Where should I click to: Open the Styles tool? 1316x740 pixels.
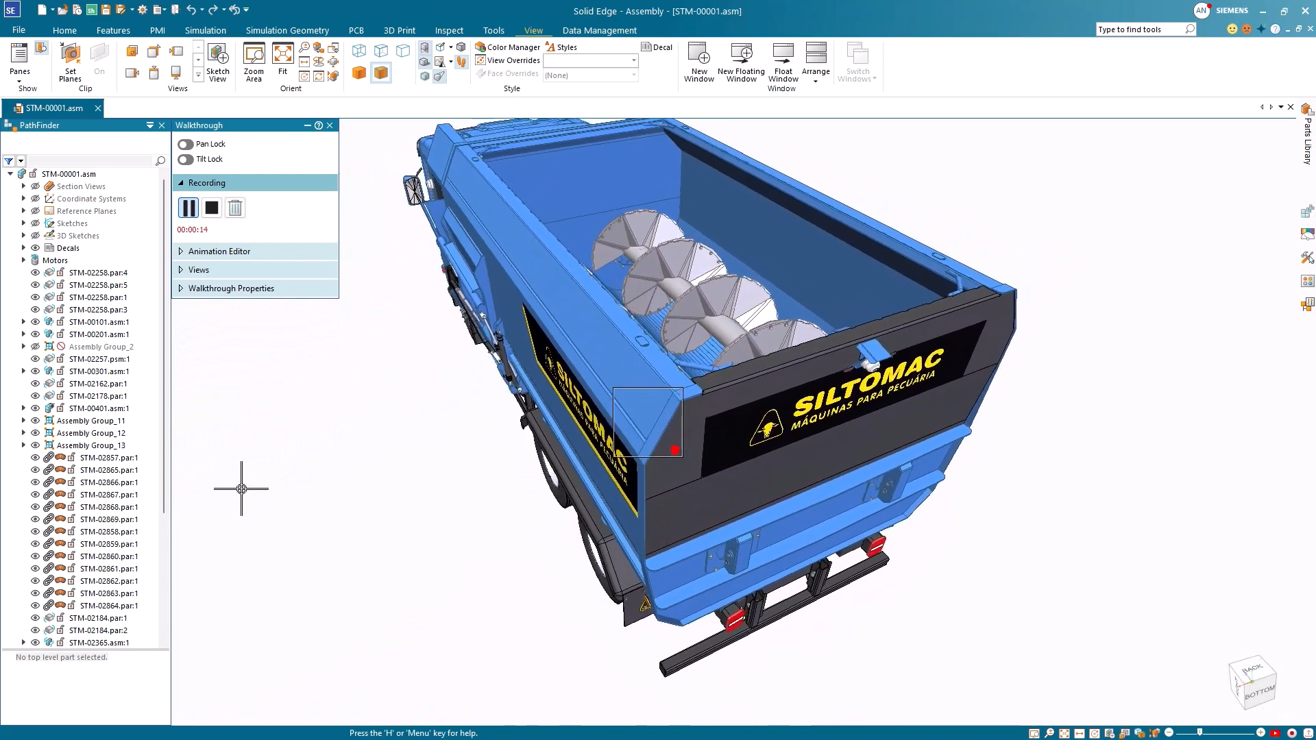point(561,47)
